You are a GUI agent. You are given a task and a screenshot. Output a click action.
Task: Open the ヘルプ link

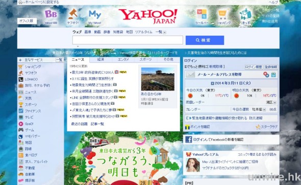click(x=273, y=3)
